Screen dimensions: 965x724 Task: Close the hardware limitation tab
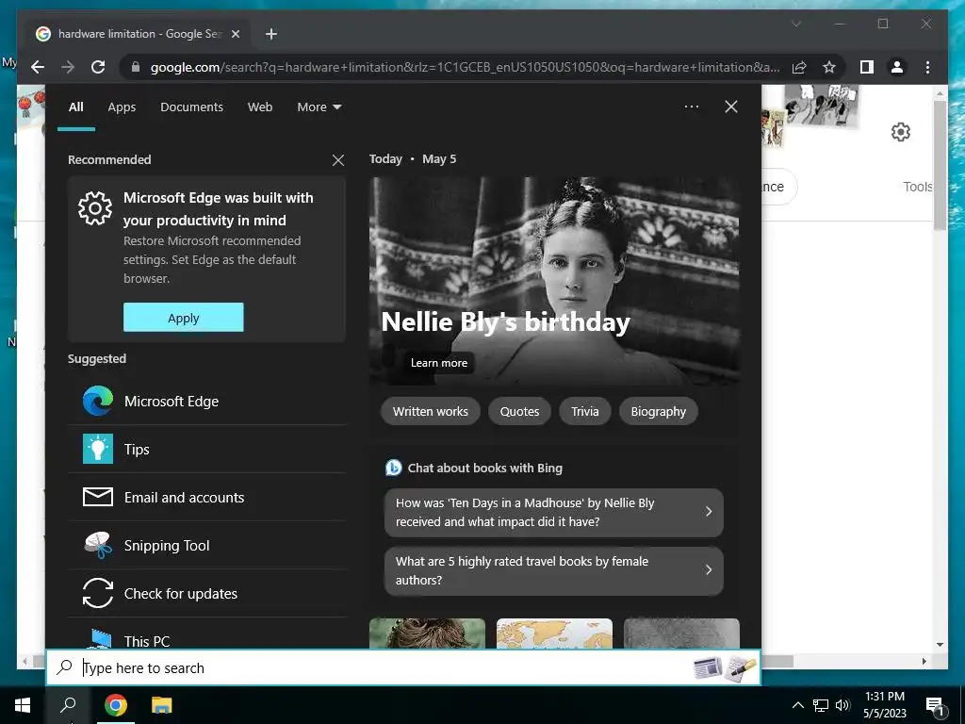click(x=235, y=34)
